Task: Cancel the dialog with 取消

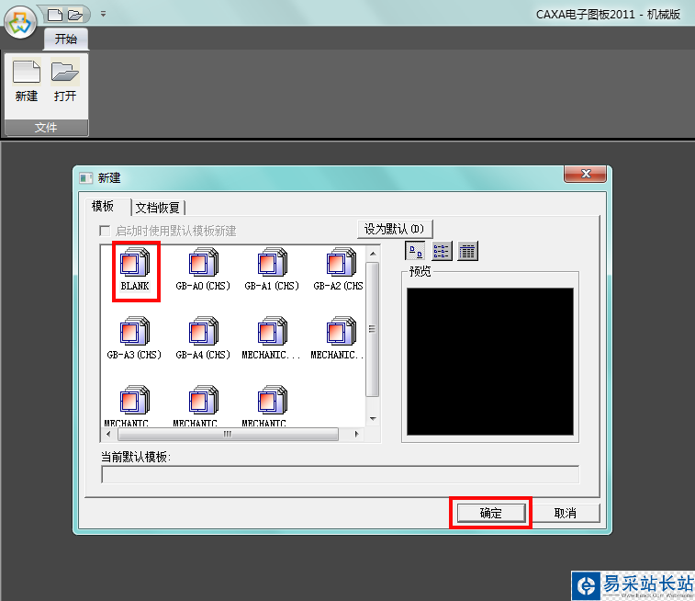Action: [566, 513]
